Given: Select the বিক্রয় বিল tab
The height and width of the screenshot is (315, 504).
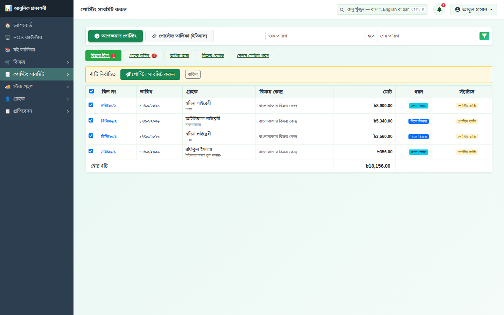Looking at the screenshot, I should (103, 56).
